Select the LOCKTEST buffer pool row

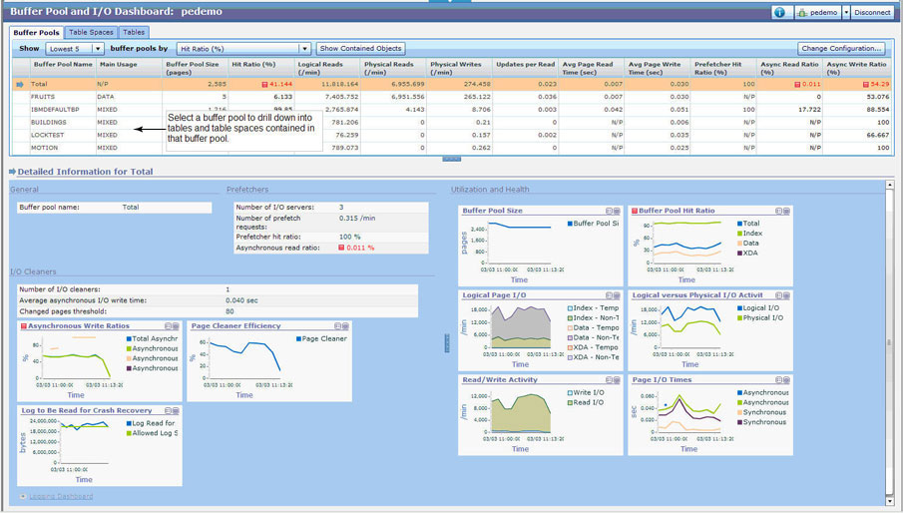pyautogui.click(x=452, y=135)
